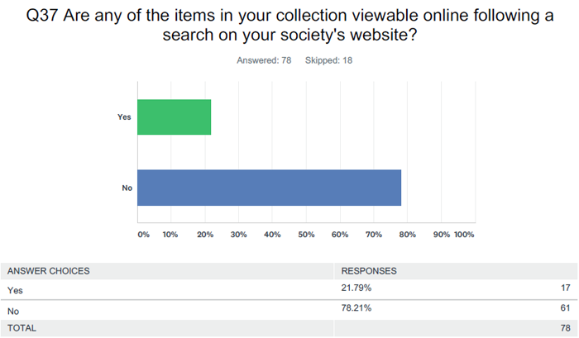The image size is (579, 338).
Task: Click the ANSWER CHOICES column header
Action: click(48, 271)
